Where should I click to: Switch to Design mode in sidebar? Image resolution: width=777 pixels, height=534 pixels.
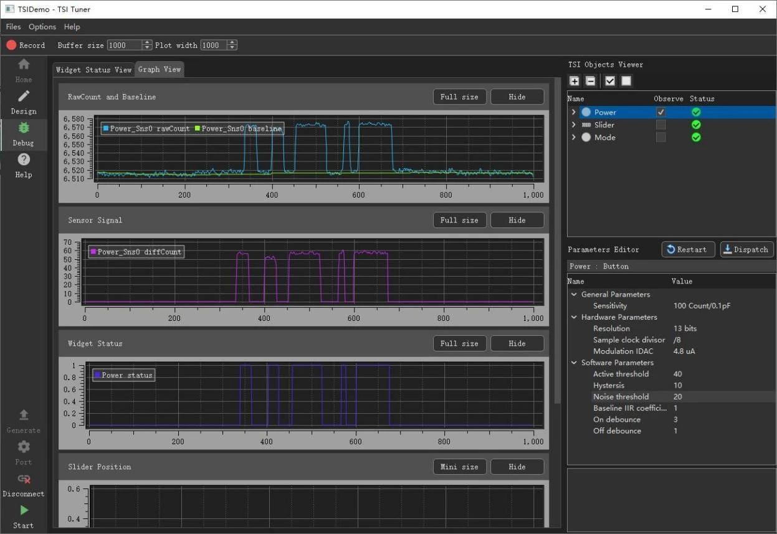(x=24, y=97)
